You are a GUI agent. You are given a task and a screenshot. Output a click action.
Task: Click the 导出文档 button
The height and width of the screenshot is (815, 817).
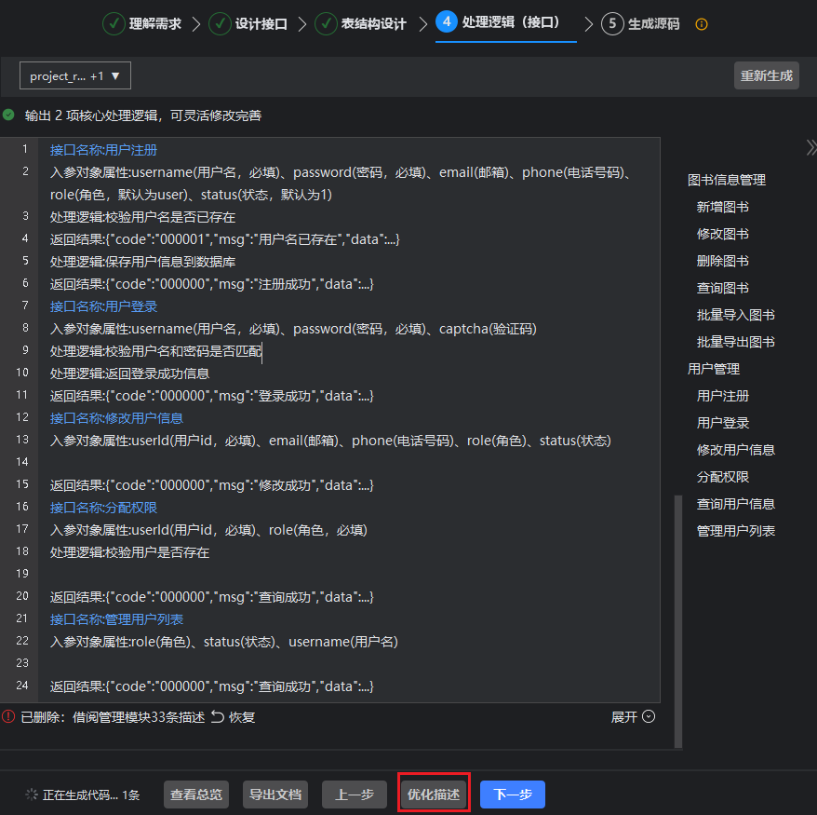(275, 795)
